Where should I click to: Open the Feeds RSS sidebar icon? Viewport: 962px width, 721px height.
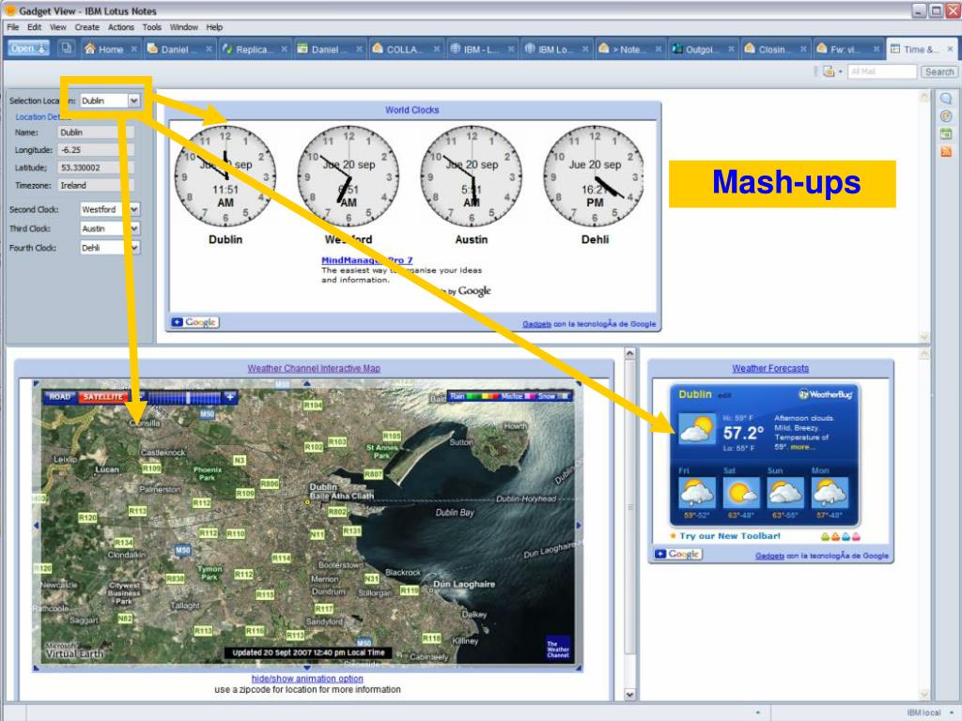click(x=946, y=151)
